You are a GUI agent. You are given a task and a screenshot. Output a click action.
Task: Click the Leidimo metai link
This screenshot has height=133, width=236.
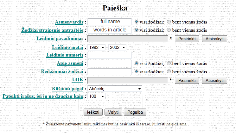click(68, 48)
